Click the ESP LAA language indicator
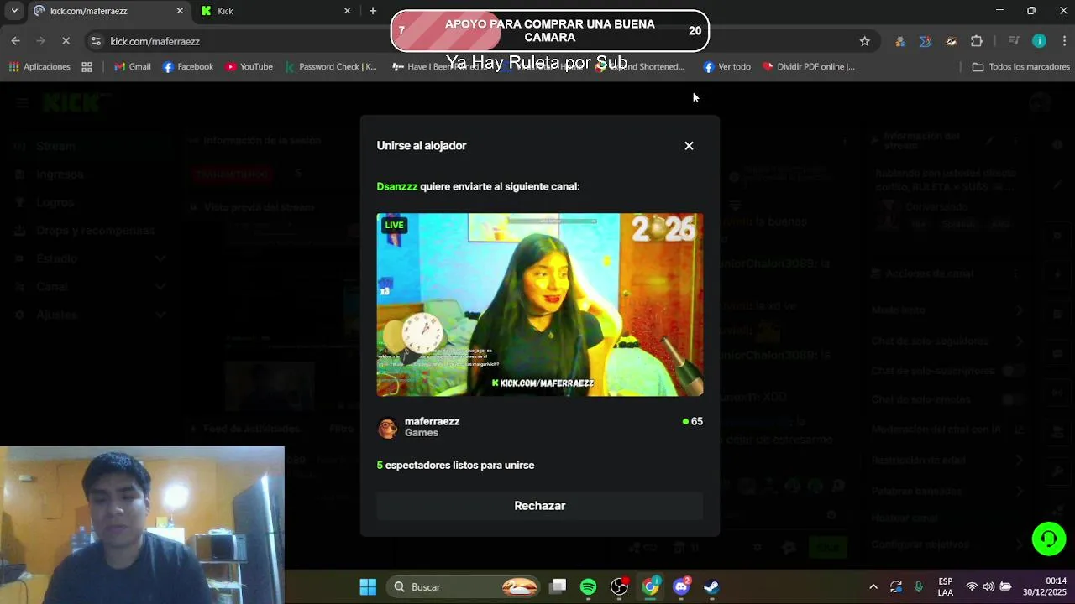This screenshot has height=604, width=1075. click(946, 586)
